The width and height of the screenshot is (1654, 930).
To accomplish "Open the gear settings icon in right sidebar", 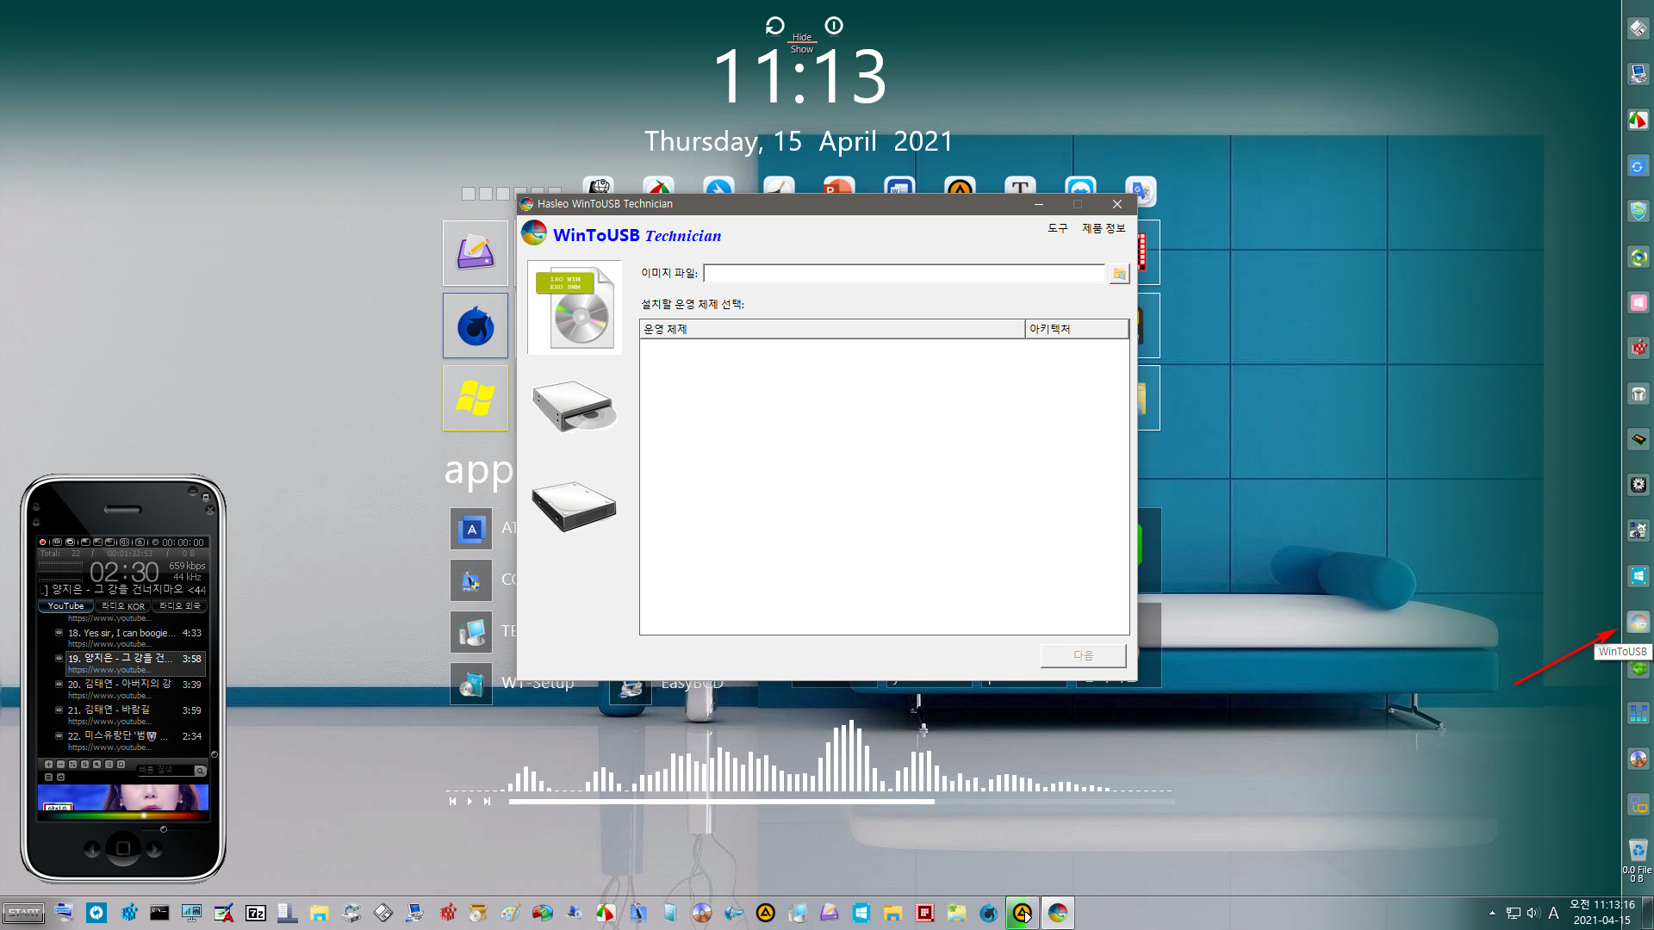I will pyautogui.click(x=1638, y=485).
